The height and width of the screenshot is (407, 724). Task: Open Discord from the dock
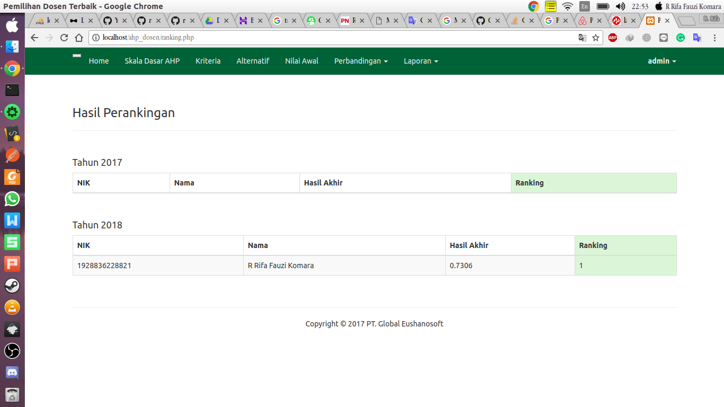point(12,373)
